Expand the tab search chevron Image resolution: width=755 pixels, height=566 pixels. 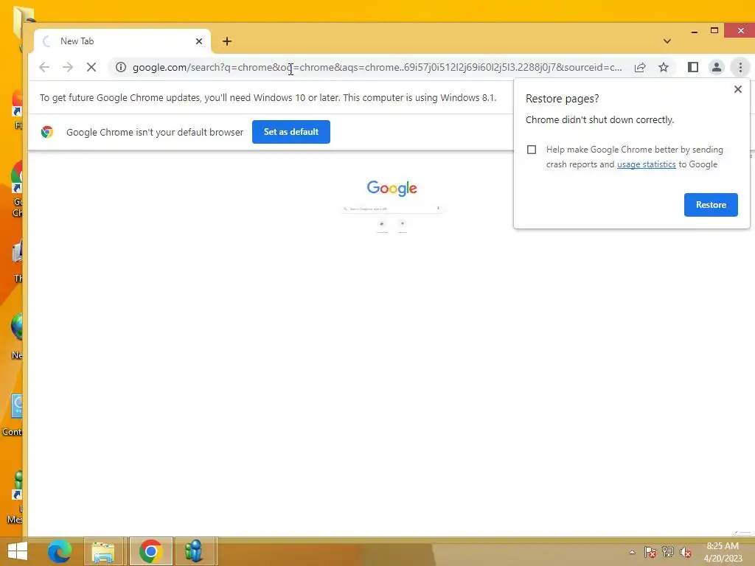coord(667,41)
